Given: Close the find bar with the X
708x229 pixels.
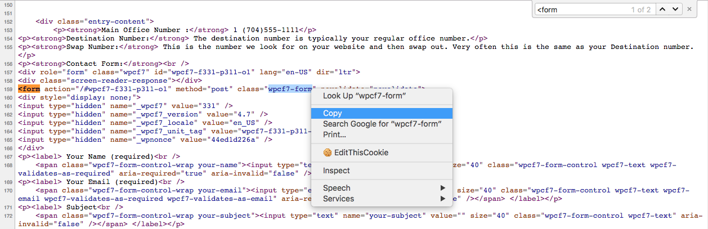Looking at the screenshot, I should click(690, 10).
